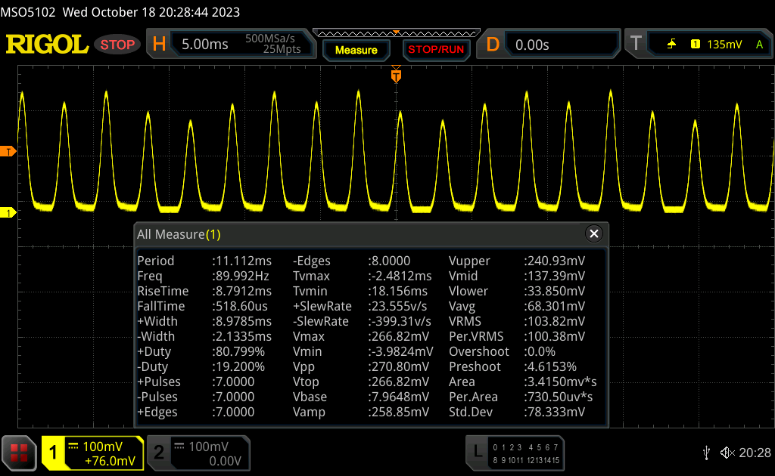
Task: Click the red STOP status badge
Action: point(117,45)
